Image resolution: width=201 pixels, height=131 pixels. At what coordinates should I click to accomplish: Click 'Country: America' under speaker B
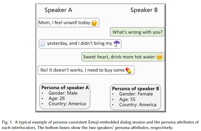pyautogui.click(x=138, y=105)
